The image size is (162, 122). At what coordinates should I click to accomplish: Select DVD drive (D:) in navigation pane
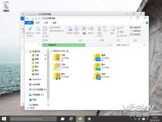click(38, 89)
